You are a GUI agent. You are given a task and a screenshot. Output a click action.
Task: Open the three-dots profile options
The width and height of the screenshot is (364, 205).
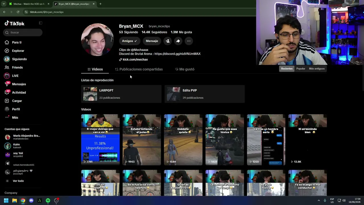pos(189,41)
